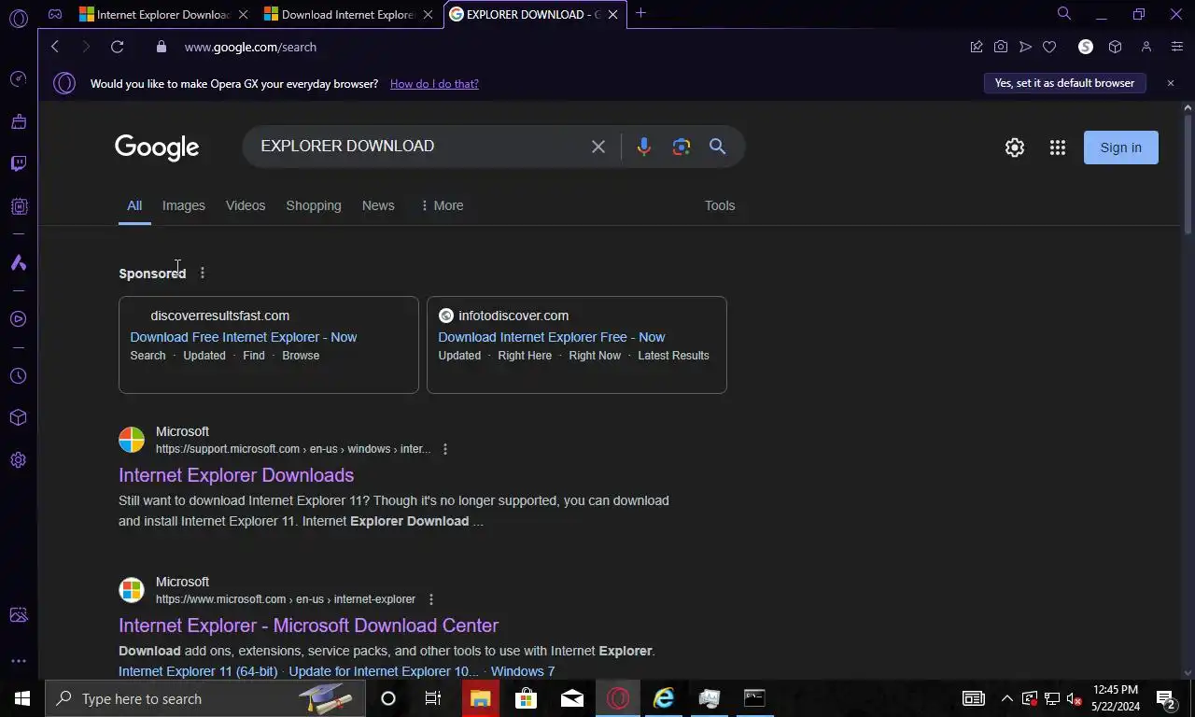Open the Twitch sidebar icon
Viewport: 1195px width, 717px height.
point(18,163)
